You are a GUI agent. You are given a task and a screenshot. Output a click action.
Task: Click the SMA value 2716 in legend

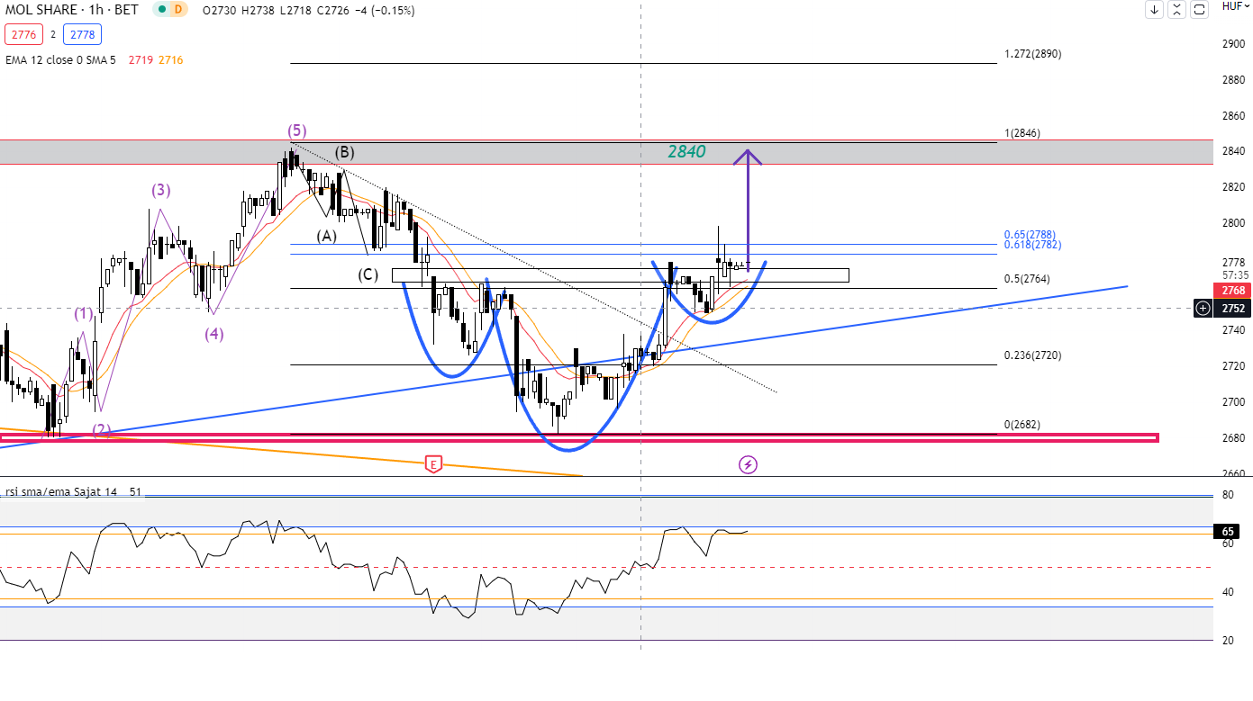[x=170, y=60]
